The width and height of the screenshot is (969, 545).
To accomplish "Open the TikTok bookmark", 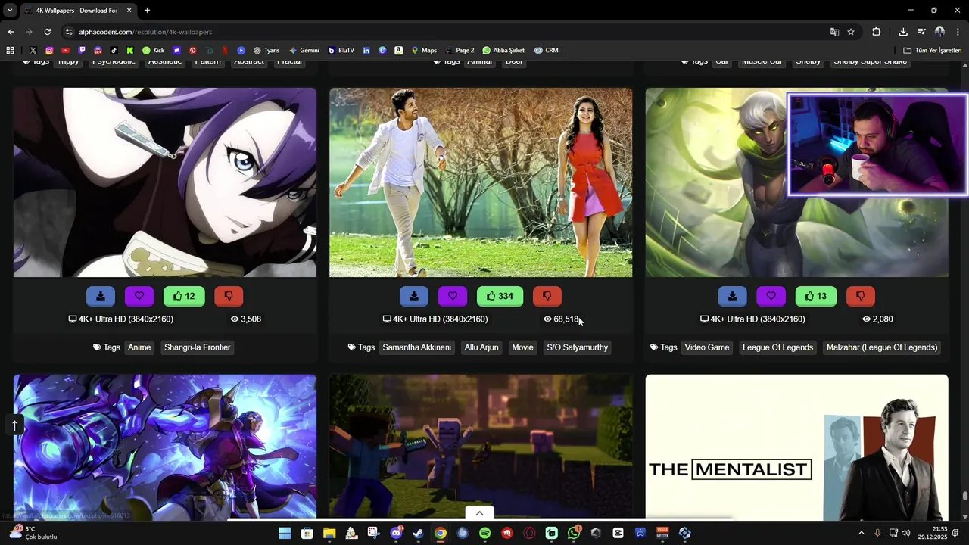I will coord(114,51).
